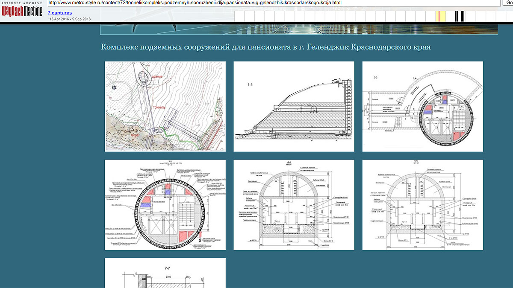Click the Wayback URL input field
Viewport: 513px width, 288px height.
[x=274, y=3]
